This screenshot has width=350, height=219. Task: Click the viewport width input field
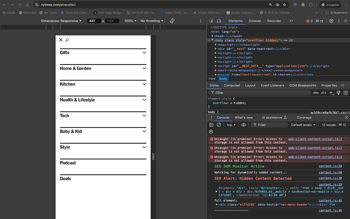94,21
